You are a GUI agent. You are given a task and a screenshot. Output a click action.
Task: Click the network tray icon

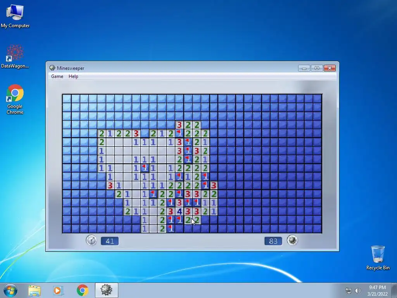(x=349, y=290)
